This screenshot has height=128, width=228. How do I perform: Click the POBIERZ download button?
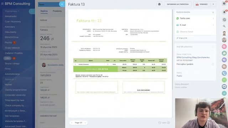202,4
